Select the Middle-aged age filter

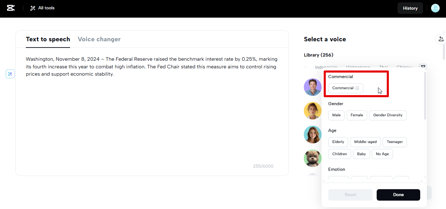click(x=365, y=142)
